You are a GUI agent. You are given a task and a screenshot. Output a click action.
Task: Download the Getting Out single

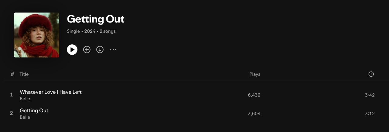pos(100,49)
